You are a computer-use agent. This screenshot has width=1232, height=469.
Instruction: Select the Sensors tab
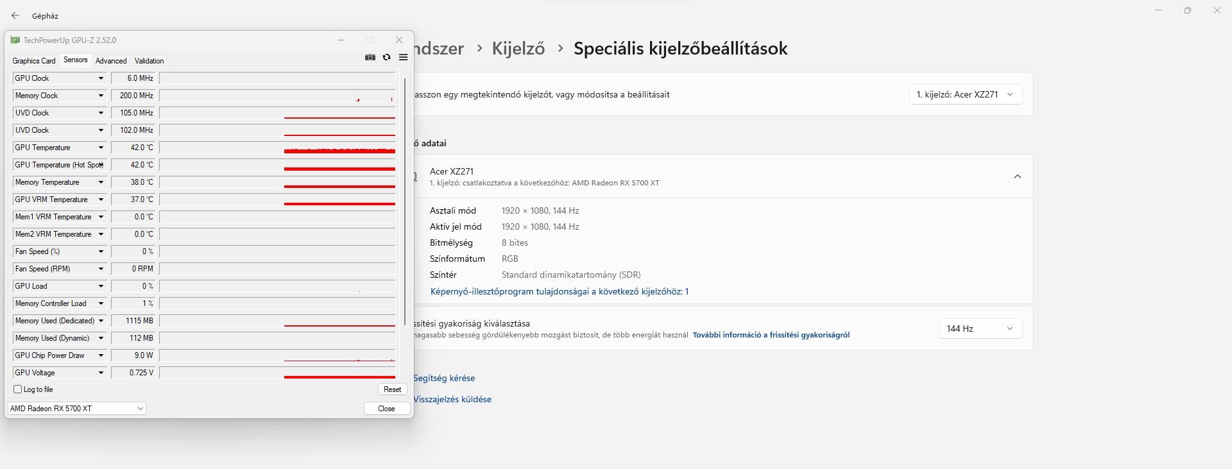point(76,60)
